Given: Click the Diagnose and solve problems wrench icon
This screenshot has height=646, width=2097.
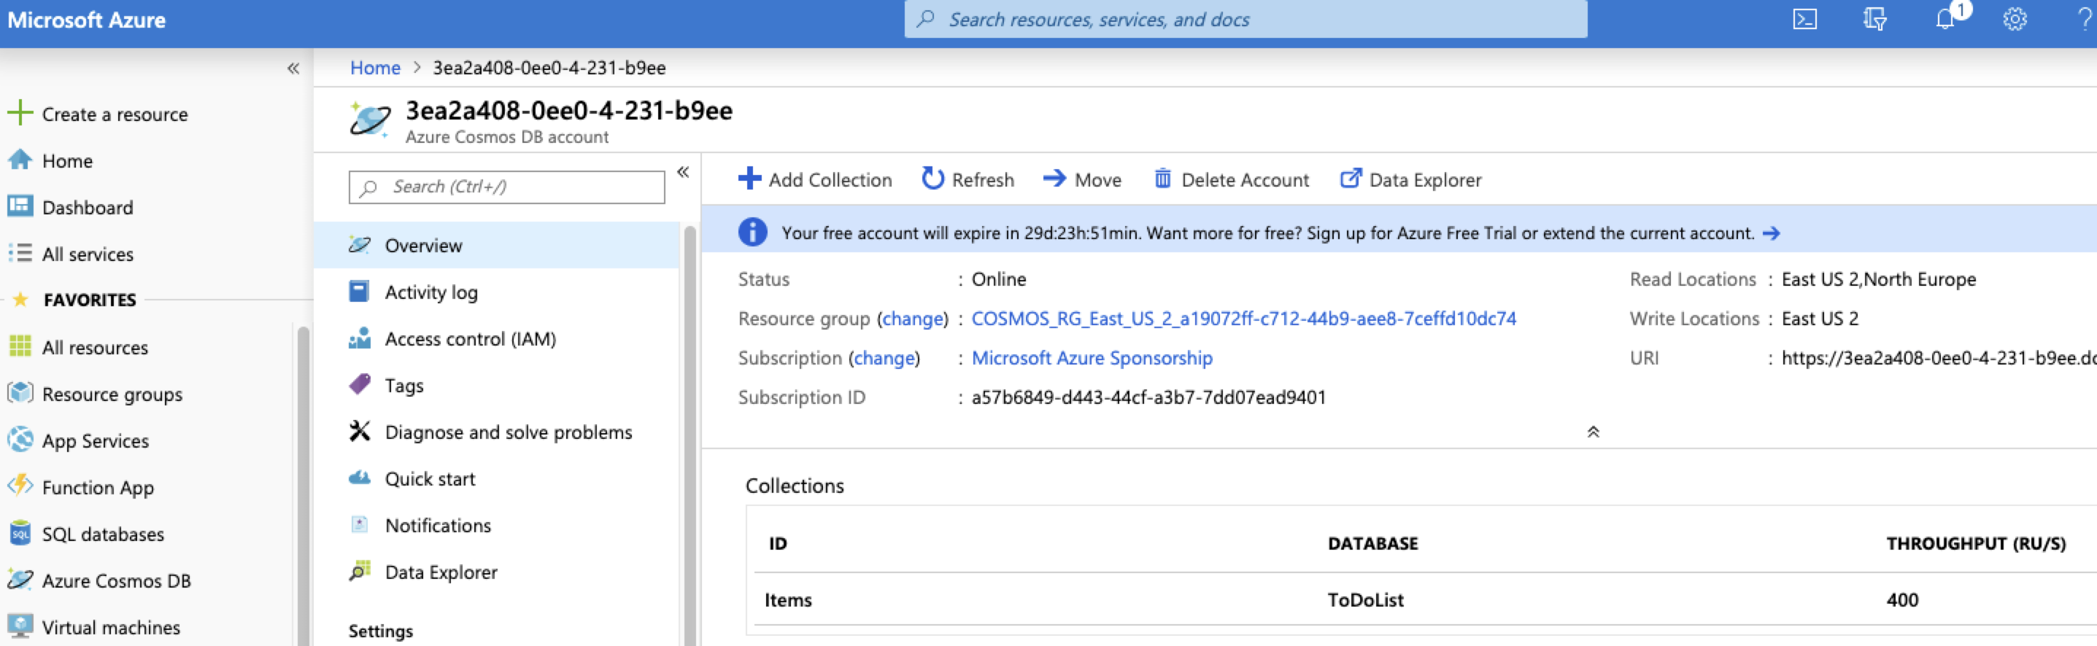Looking at the screenshot, I should tap(359, 431).
